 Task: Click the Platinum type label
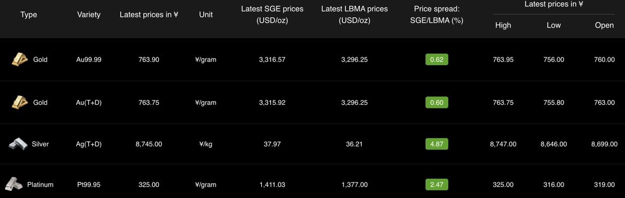[x=40, y=185]
